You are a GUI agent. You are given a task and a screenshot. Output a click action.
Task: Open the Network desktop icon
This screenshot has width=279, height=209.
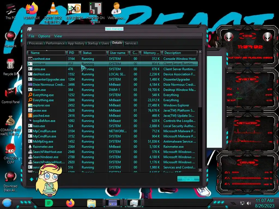(x=11, y=39)
